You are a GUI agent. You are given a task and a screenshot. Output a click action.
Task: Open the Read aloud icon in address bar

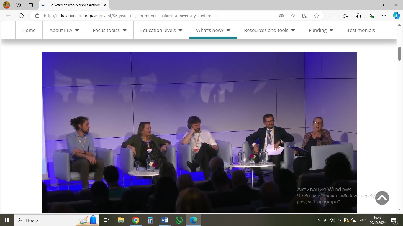pos(293,16)
